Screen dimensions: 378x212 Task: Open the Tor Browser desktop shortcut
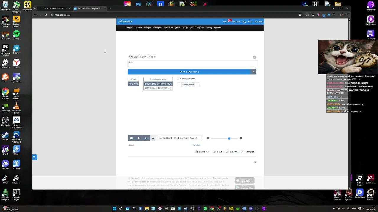coord(371,6)
